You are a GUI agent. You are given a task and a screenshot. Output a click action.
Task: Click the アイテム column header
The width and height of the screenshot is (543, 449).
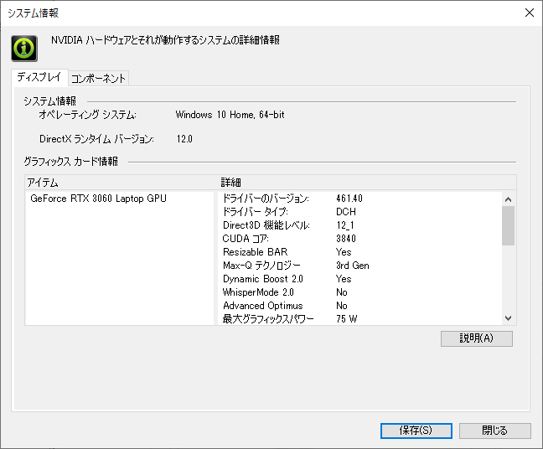click(x=43, y=182)
